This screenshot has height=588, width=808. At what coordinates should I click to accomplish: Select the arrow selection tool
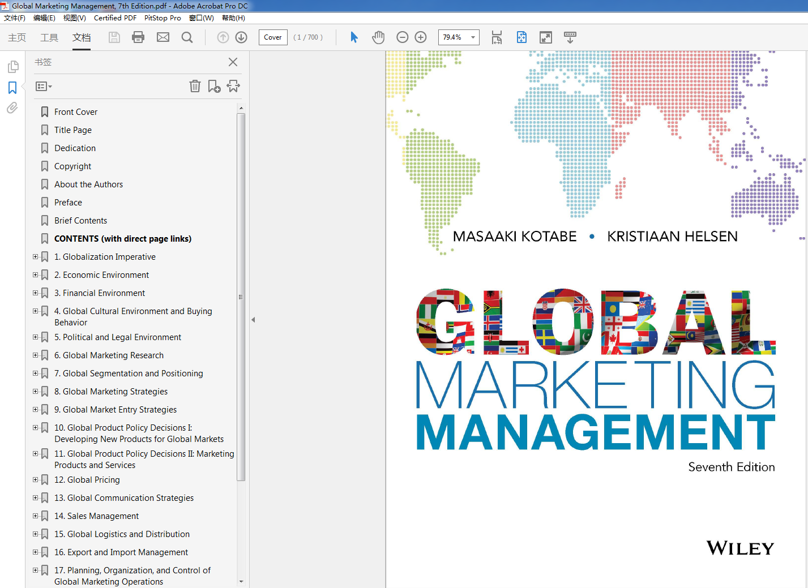click(354, 37)
